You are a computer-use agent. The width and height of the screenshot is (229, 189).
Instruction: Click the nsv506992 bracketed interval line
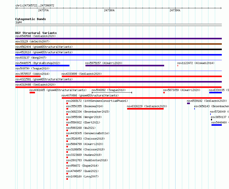(112, 93)
